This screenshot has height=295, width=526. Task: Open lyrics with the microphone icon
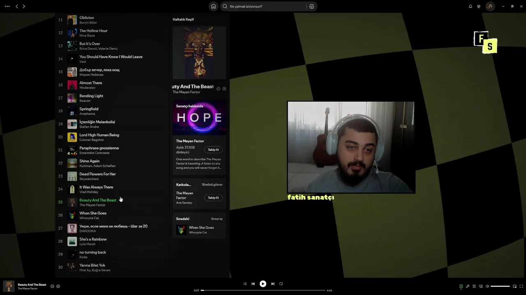click(468, 286)
